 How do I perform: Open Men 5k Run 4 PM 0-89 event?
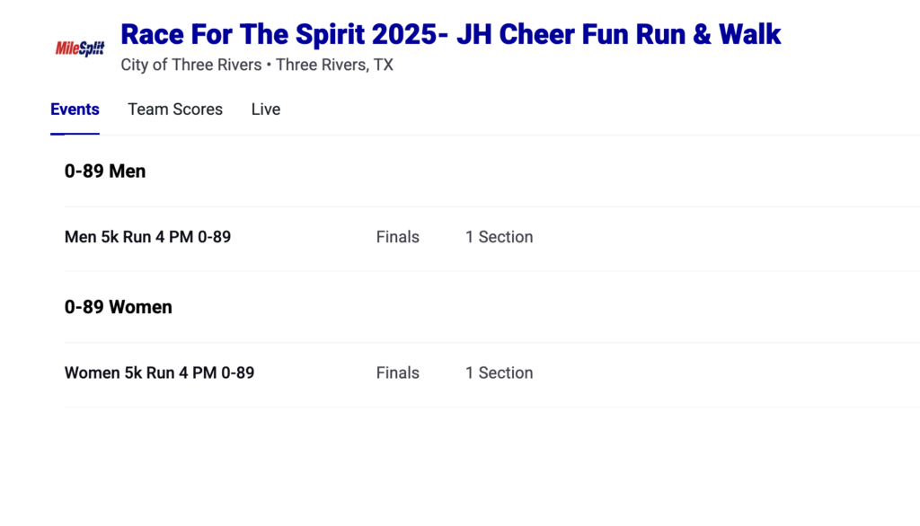147,237
